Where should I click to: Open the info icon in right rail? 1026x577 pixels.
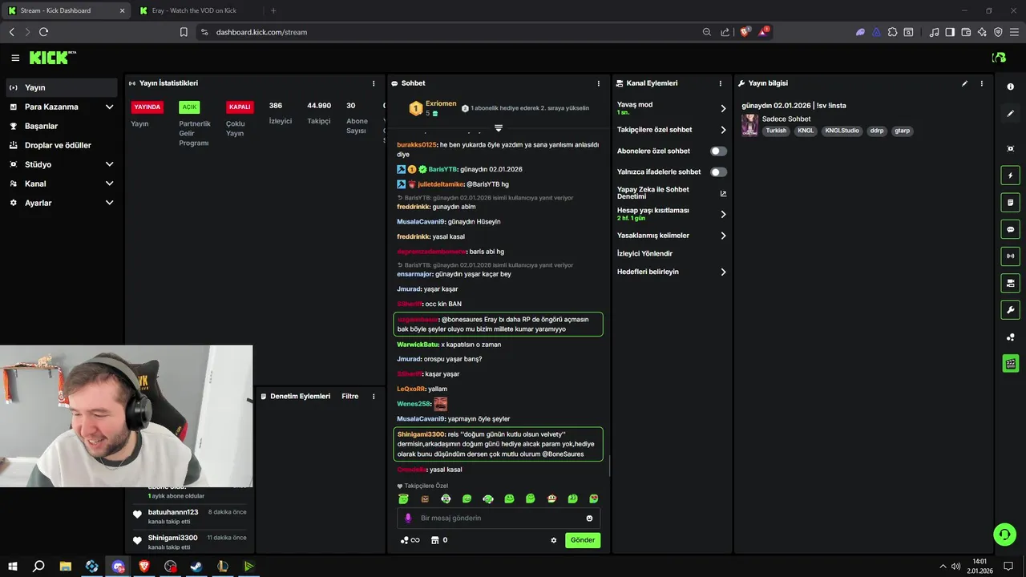point(1010,87)
